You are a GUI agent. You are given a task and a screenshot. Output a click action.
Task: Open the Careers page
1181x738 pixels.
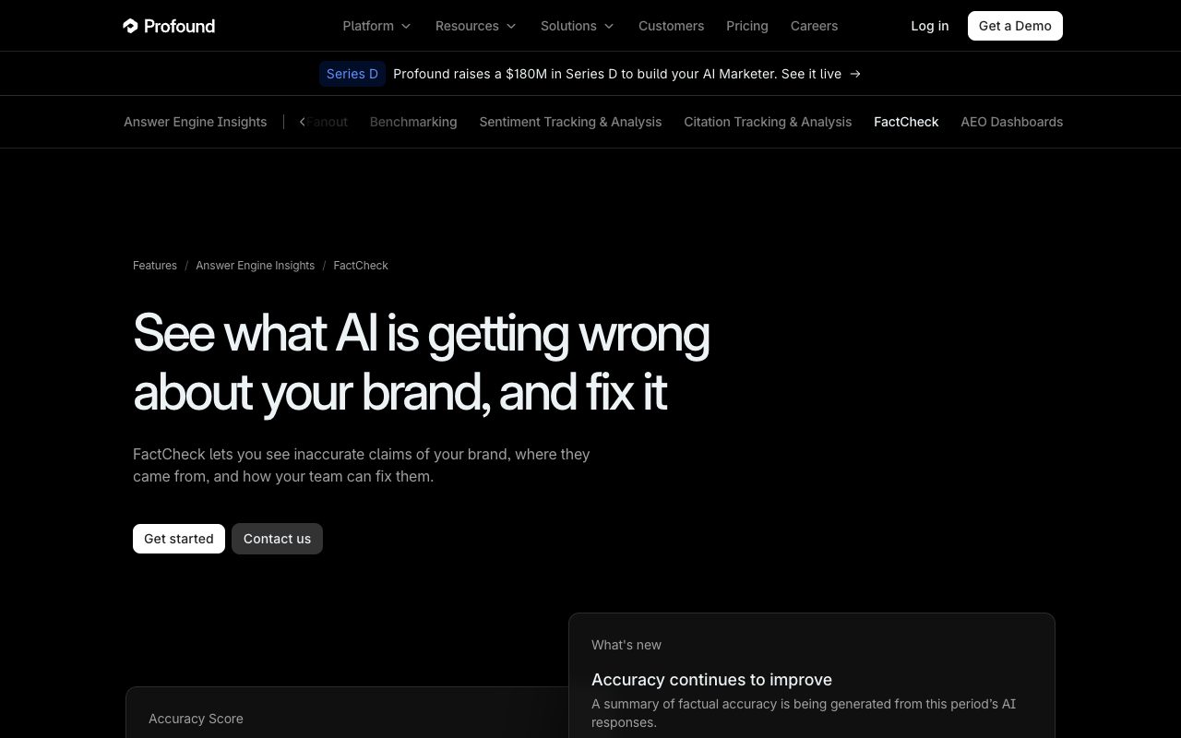(x=814, y=26)
